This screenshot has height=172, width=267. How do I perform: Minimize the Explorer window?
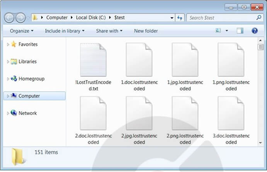click(231, 7)
